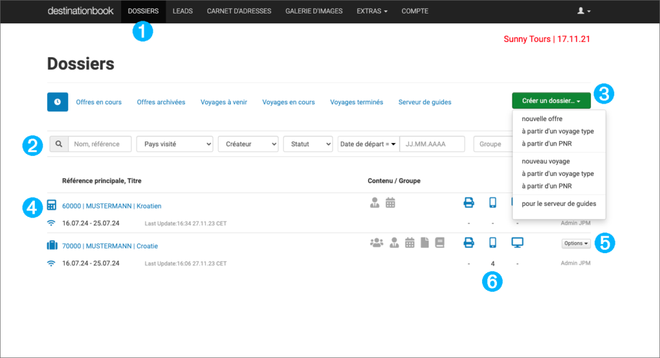Open the Voyages à venir link

224,102
